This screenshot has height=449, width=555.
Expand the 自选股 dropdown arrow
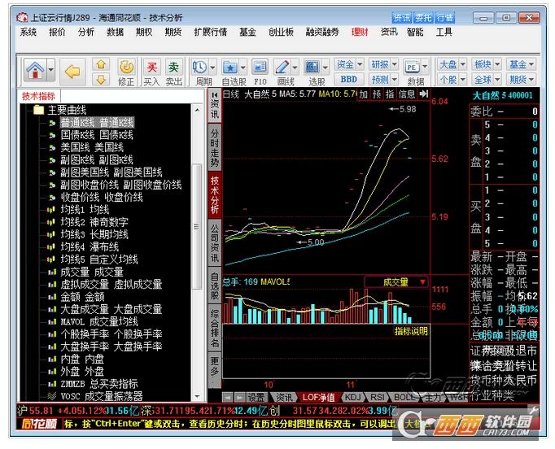(x=243, y=68)
